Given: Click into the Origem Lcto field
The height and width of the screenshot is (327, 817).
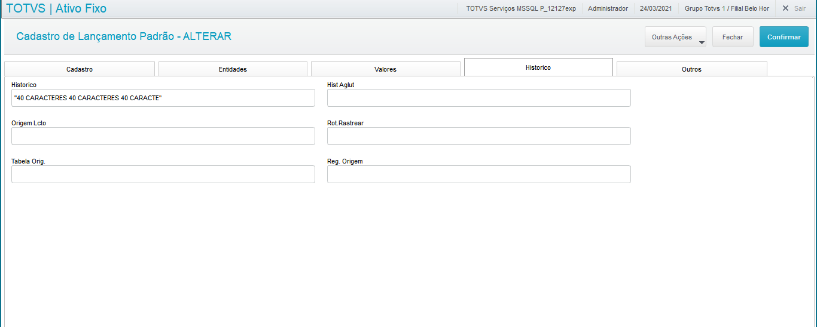Looking at the screenshot, I should point(163,136).
